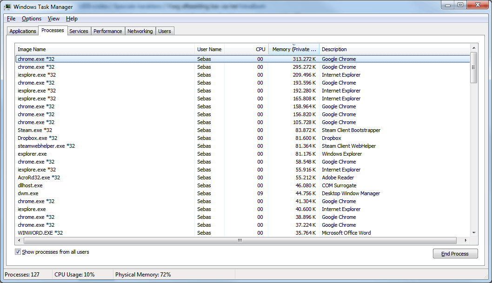The width and height of the screenshot is (492, 283).
Task: Select the explorer.exe process
Action: tap(243, 154)
